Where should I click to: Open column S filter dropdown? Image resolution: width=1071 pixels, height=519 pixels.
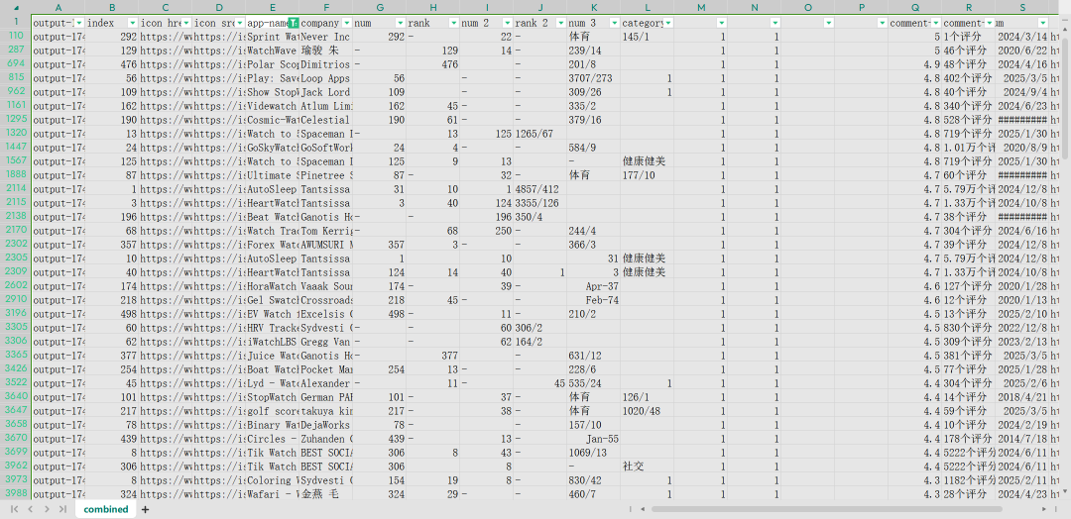click(x=1042, y=23)
